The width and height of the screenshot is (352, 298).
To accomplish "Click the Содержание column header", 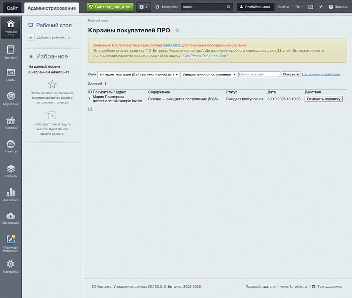I will coord(159,92).
